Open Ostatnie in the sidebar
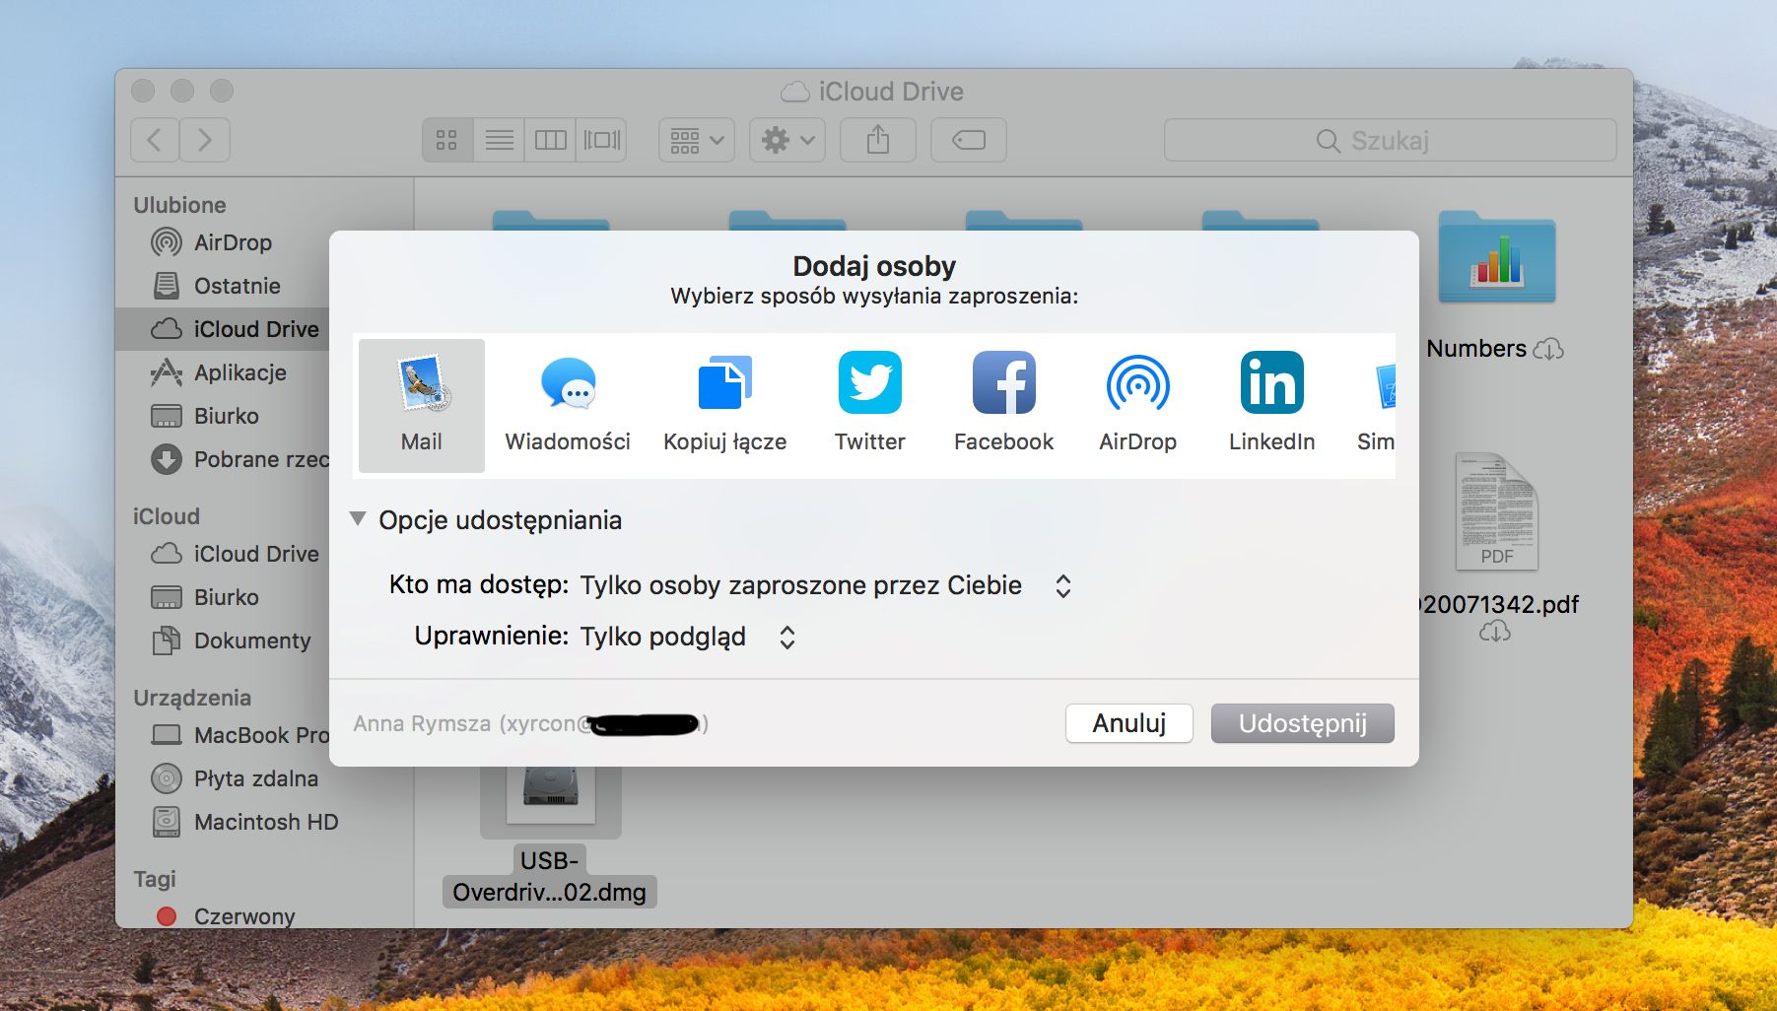The width and height of the screenshot is (1777, 1011). 223,286
